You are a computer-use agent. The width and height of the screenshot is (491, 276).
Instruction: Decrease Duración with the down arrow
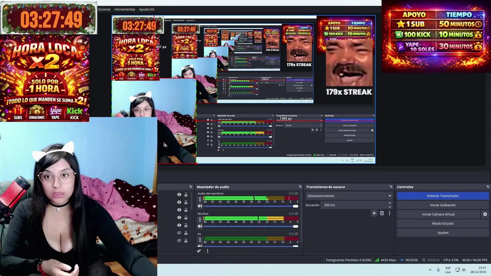click(390, 207)
